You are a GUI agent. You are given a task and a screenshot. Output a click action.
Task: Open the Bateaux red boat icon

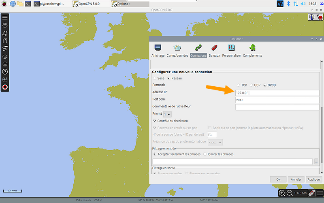(214, 48)
